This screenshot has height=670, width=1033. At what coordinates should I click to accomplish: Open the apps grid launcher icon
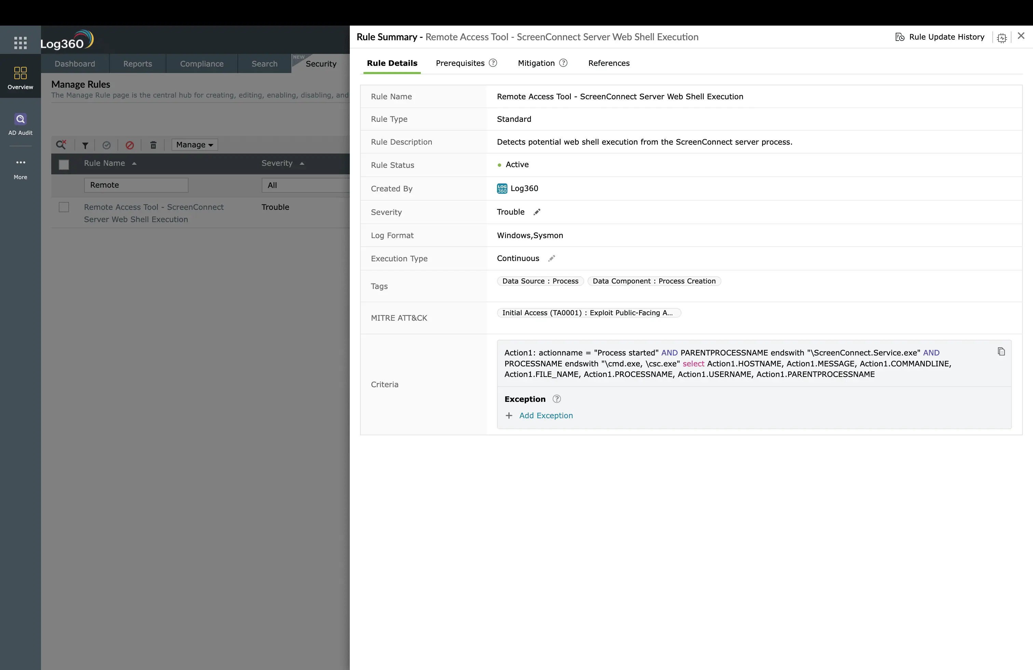coord(20,42)
